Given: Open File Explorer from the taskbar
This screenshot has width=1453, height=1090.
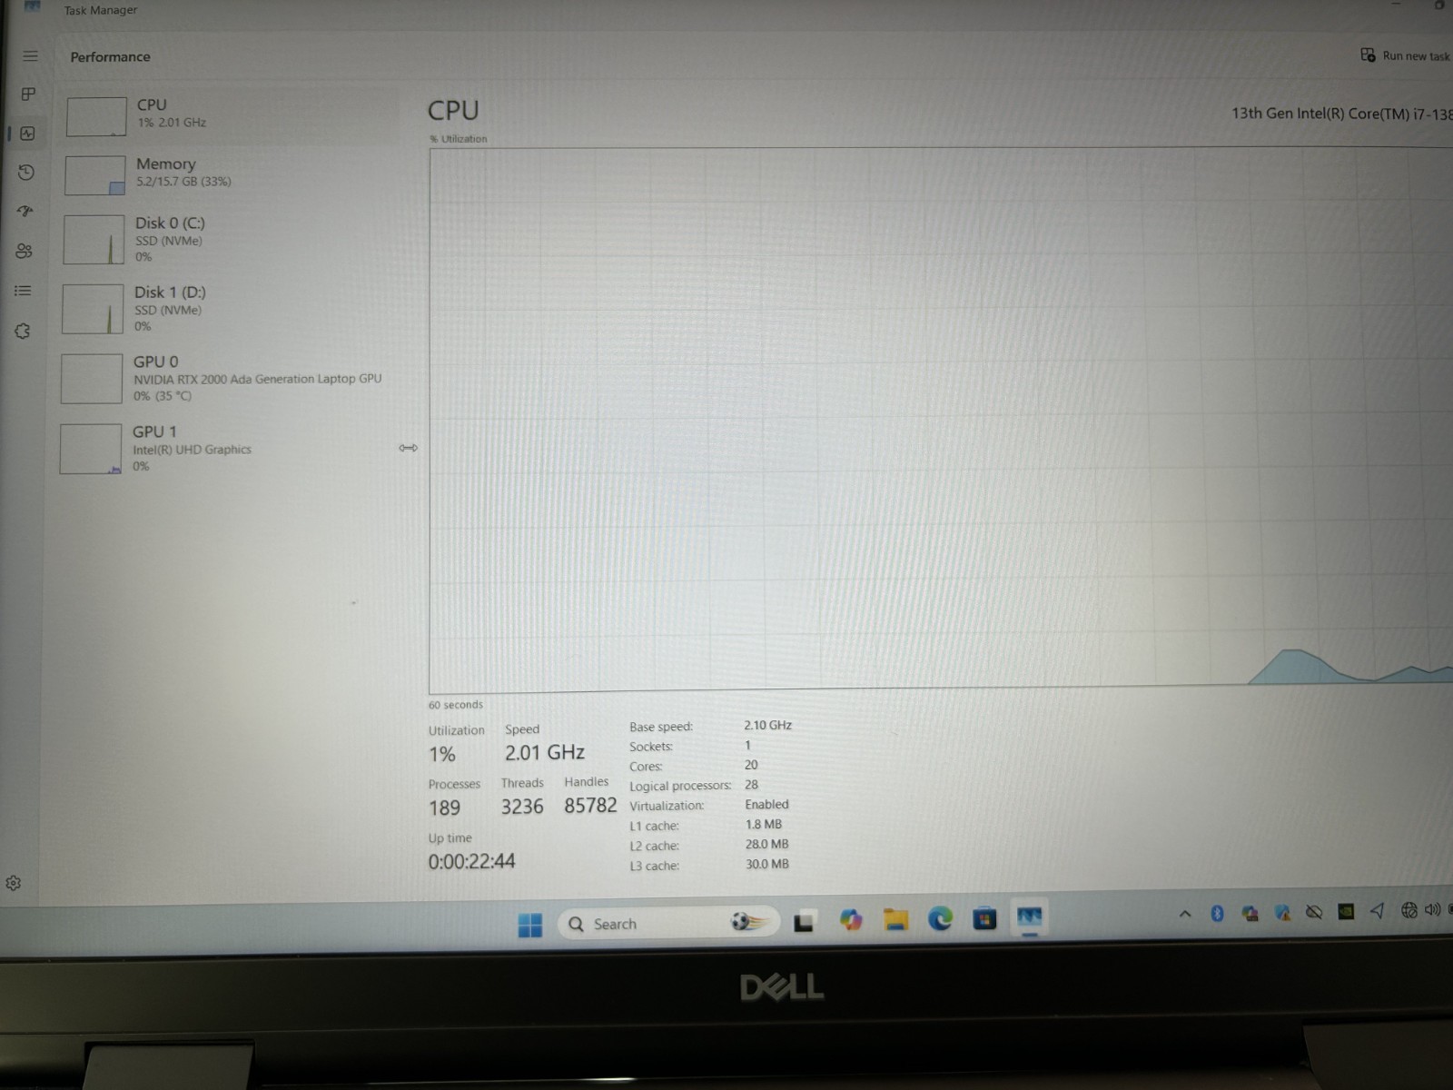Looking at the screenshot, I should point(896,920).
